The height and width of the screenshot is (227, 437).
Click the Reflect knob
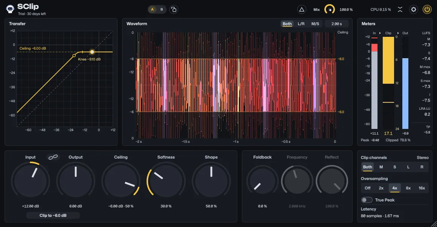click(x=332, y=181)
